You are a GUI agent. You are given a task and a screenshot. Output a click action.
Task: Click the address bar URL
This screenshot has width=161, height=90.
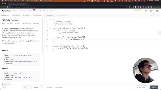click(x=23, y=7)
